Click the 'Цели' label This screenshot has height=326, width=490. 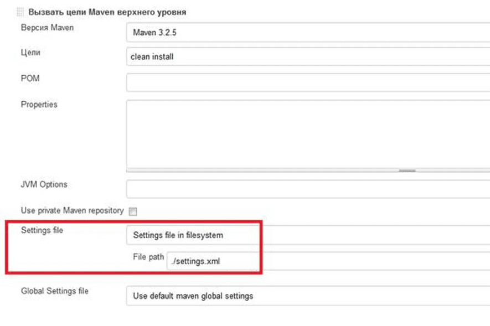[x=30, y=53]
